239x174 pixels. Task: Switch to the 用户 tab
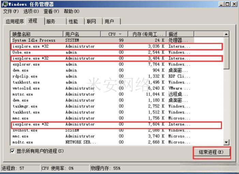coord(109,21)
